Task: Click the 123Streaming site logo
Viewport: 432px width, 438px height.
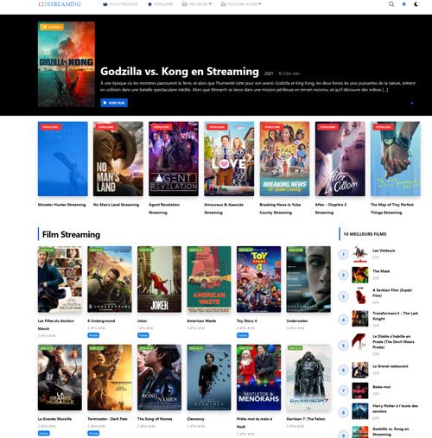Action: click(x=60, y=4)
